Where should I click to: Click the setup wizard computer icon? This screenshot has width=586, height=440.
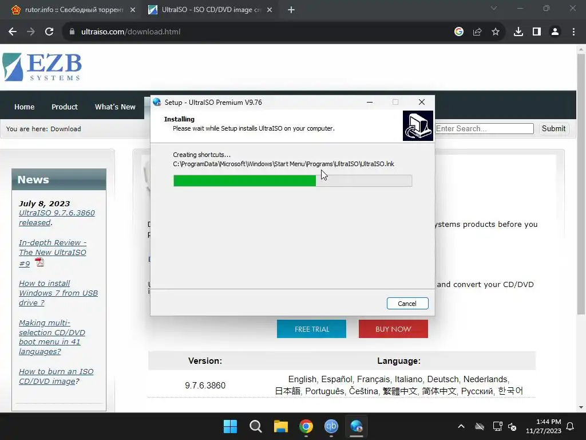pyautogui.click(x=418, y=125)
